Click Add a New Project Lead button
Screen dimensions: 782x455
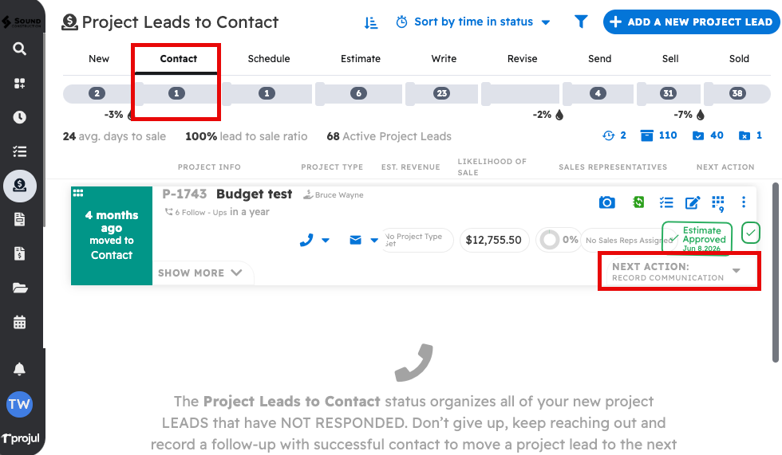point(691,22)
